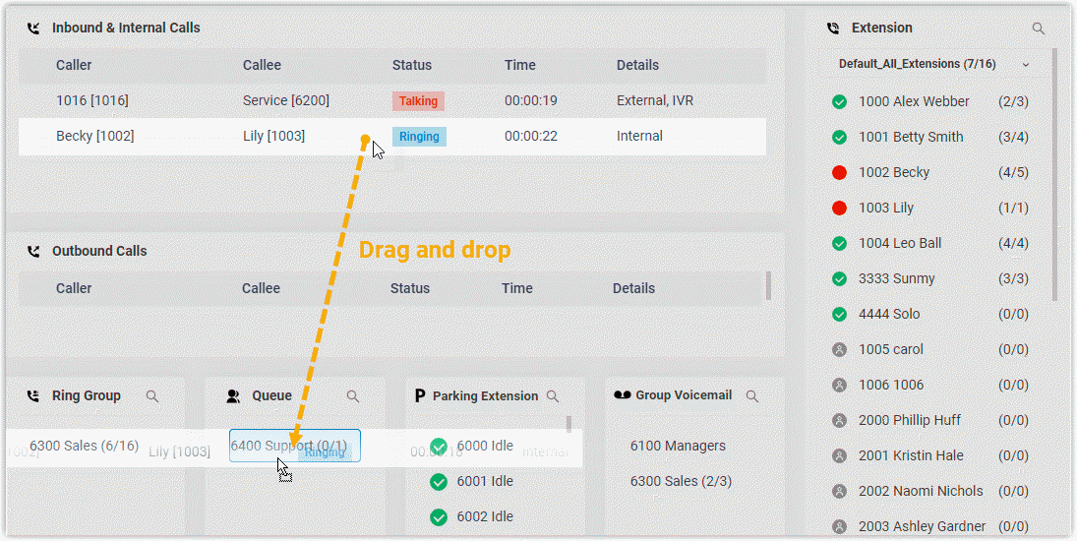Expand Default_All_Extensions group dropdown

(x=1026, y=65)
